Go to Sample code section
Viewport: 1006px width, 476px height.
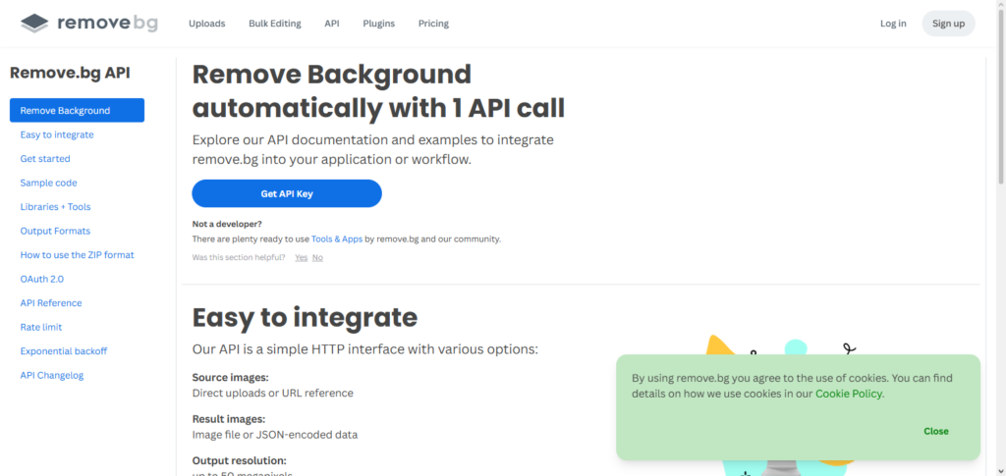(49, 183)
